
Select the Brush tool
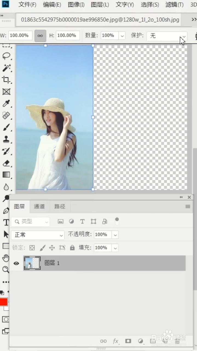point(6,127)
